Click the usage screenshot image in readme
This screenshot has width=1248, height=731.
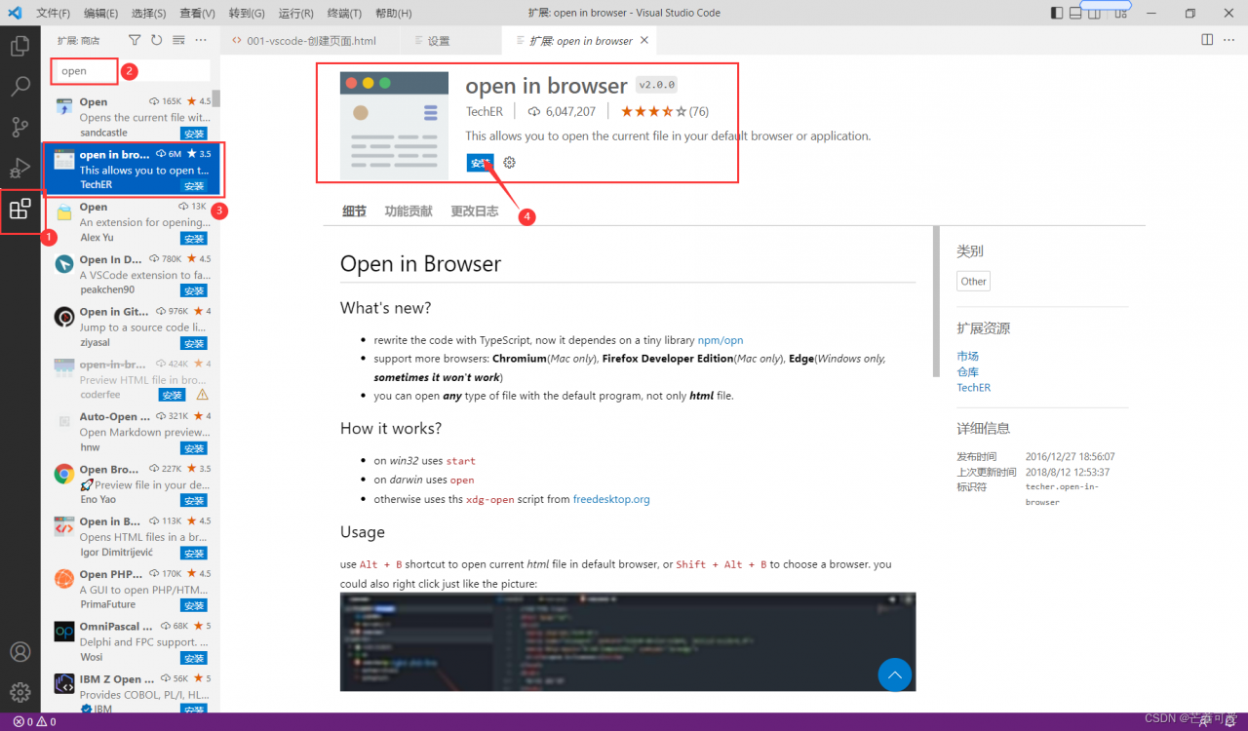pyautogui.click(x=628, y=641)
